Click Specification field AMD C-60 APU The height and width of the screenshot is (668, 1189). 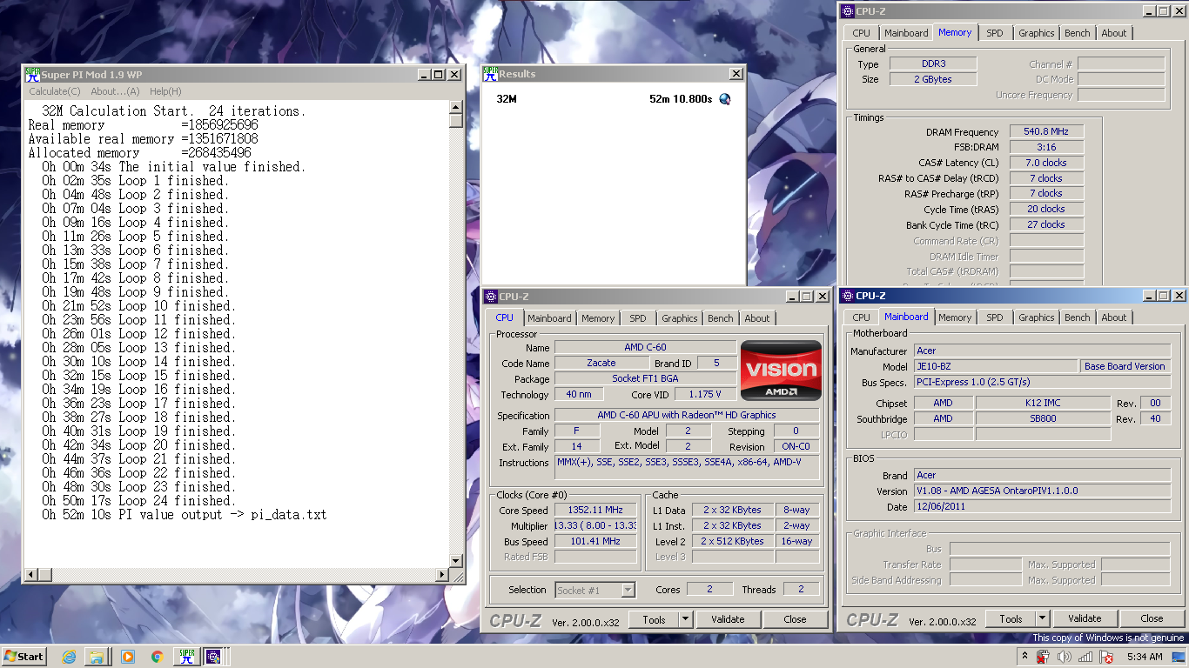click(x=687, y=415)
